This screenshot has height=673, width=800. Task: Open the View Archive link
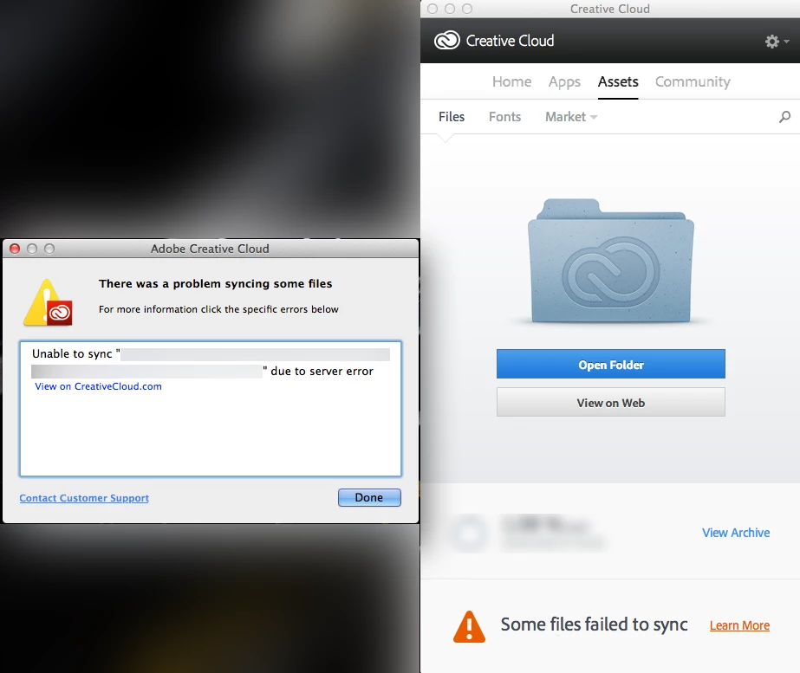(736, 533)
